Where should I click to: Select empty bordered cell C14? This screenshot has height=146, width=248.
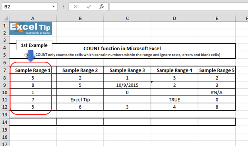click(x=127, y=122)
